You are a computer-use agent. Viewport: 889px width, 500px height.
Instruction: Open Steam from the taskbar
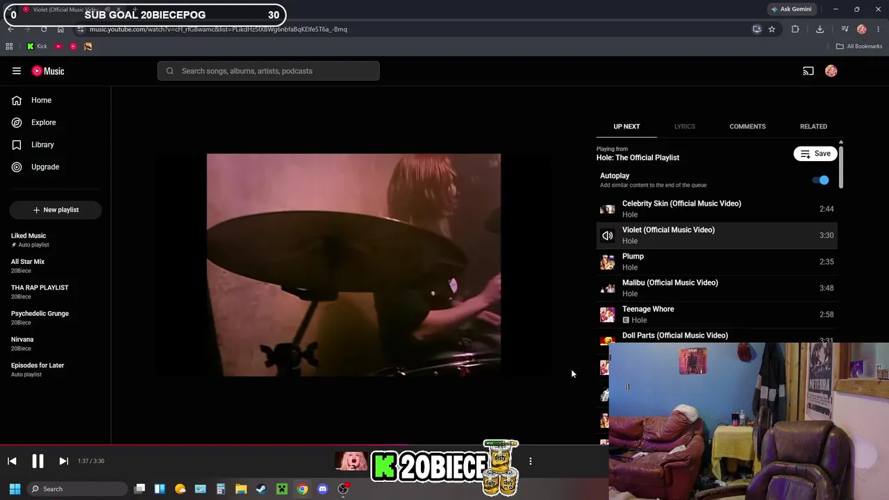pos(261,489)
